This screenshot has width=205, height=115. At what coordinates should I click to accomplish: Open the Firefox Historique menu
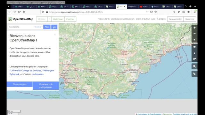pos(36,3)
